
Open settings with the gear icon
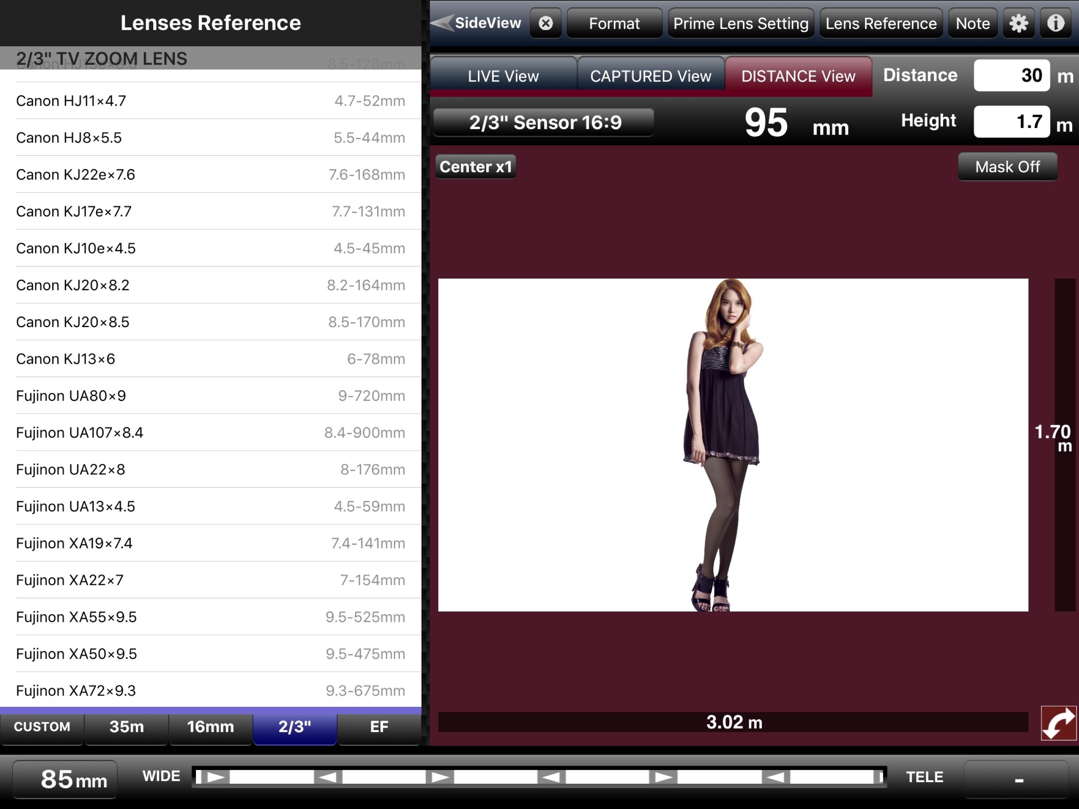click(x=1018, y=23)
